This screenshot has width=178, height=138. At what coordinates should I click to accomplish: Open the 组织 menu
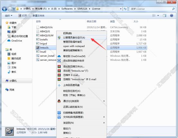(8, 15)
